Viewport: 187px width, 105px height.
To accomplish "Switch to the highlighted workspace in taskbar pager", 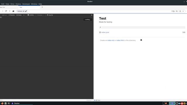I will pos(172,103).
